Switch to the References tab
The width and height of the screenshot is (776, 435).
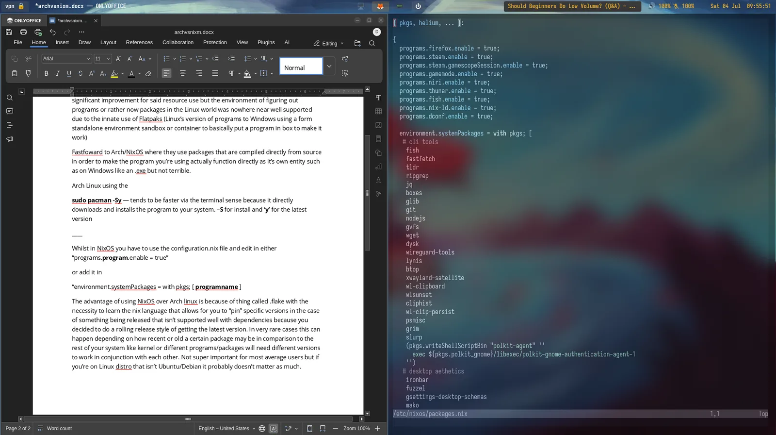point(139,42)
